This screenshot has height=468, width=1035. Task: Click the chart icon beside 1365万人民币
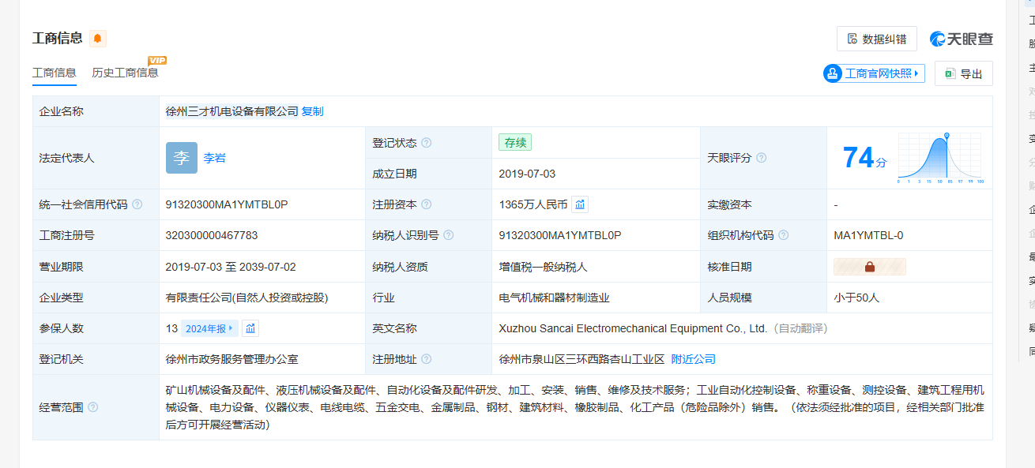580,204
